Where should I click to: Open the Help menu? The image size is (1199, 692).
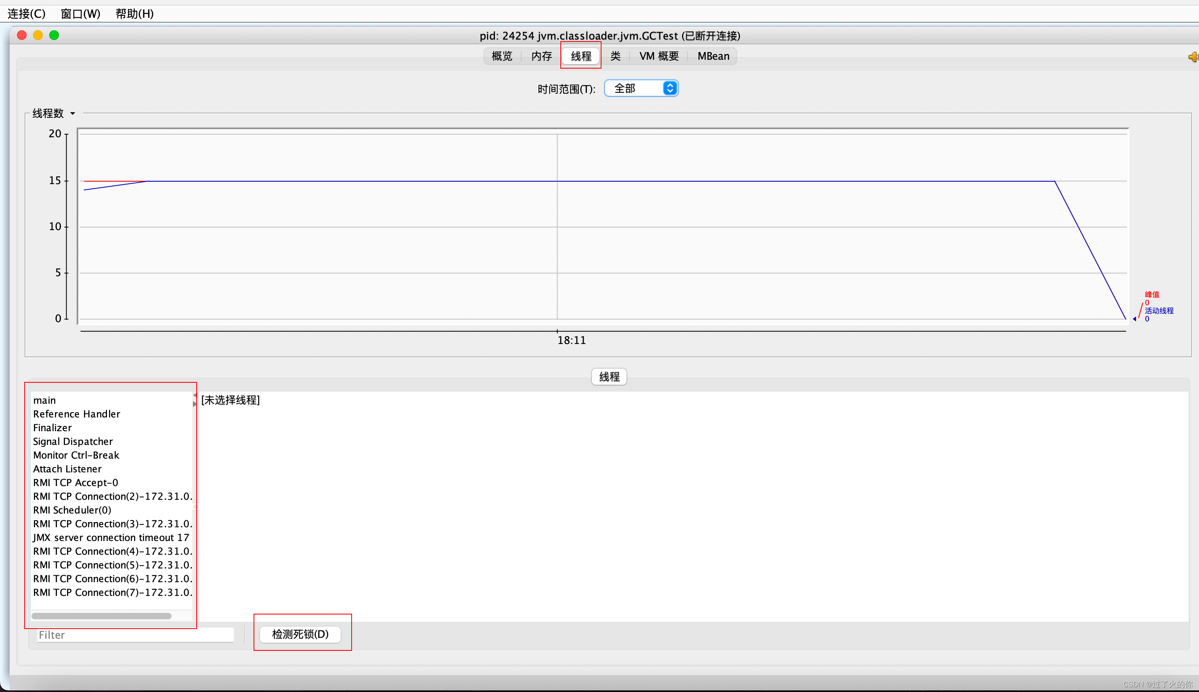pos(134,13)
